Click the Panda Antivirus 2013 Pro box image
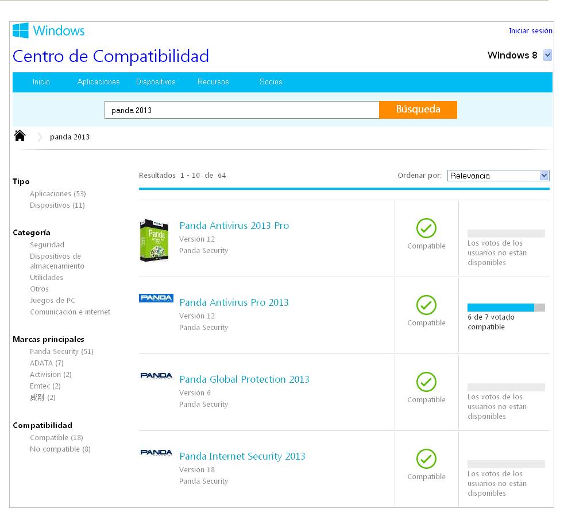The height and width of the screenshot is (513, 564). pos(154,240)
